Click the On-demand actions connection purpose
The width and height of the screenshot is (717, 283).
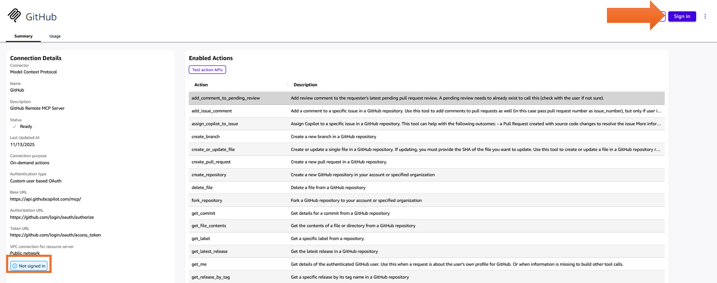tap(30, 163)
